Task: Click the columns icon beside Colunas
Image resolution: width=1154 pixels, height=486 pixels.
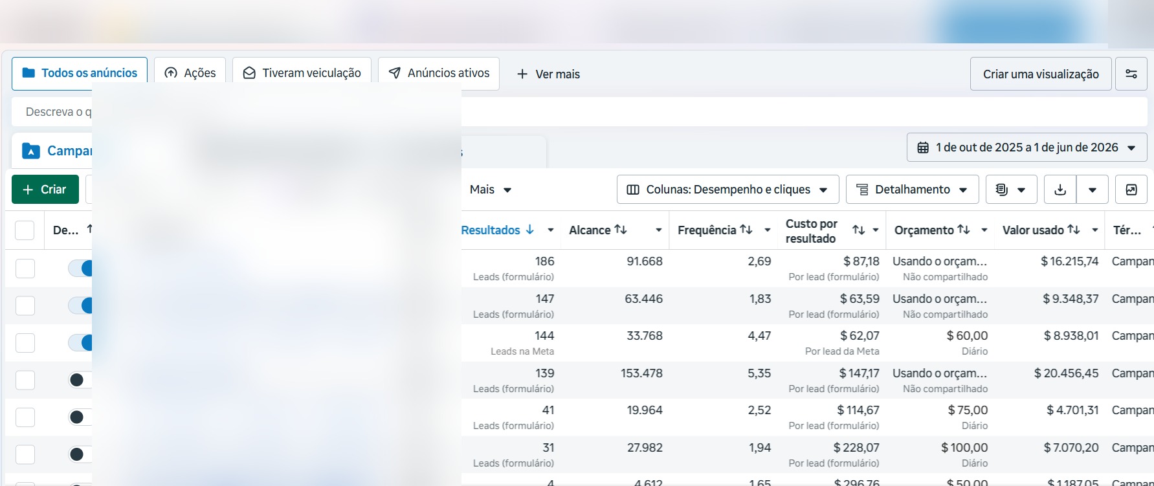Action: (633, 190)
